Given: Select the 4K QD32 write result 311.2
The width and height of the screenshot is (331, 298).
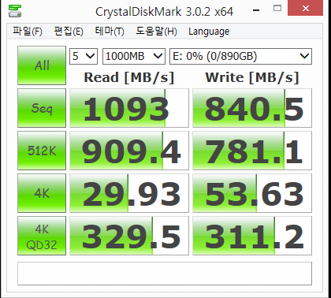Looking at the screenshot, I should (252, 236).
